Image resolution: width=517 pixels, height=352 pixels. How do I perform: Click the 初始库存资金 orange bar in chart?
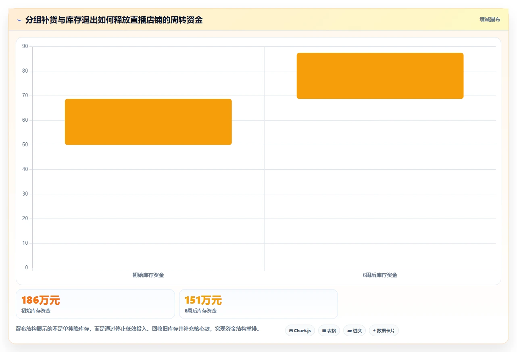click(x=148, y=122)
